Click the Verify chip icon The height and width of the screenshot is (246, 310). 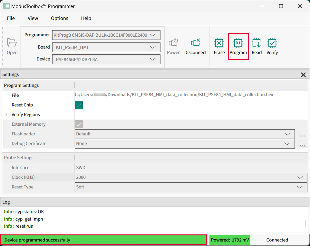click(272, 43)
